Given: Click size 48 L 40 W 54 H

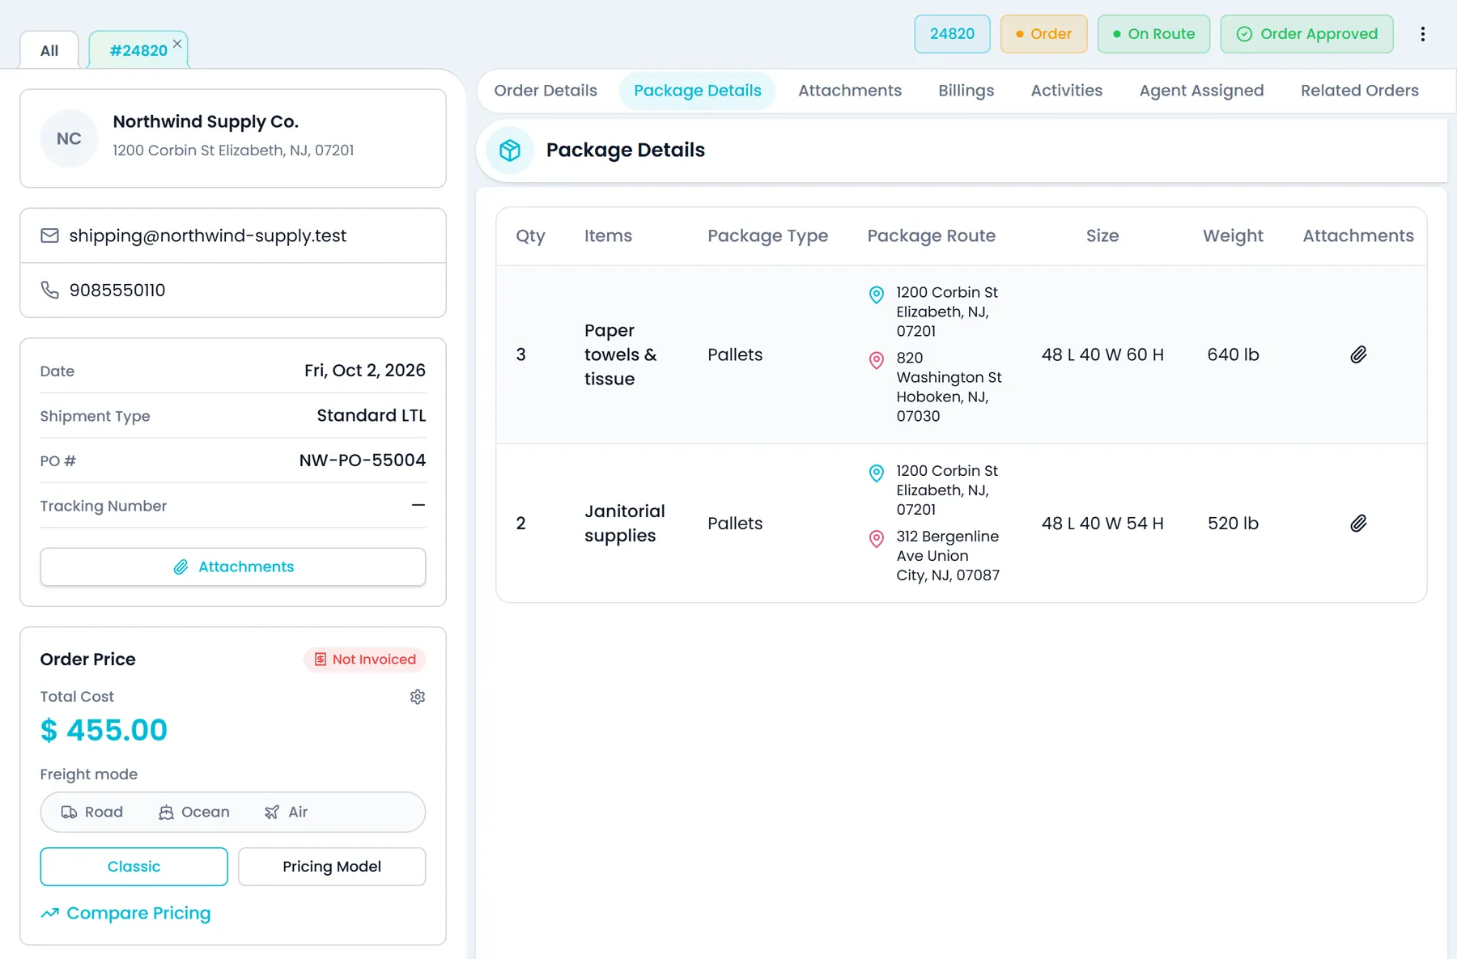Looking at the screenshot, I should click(1102, 524).
